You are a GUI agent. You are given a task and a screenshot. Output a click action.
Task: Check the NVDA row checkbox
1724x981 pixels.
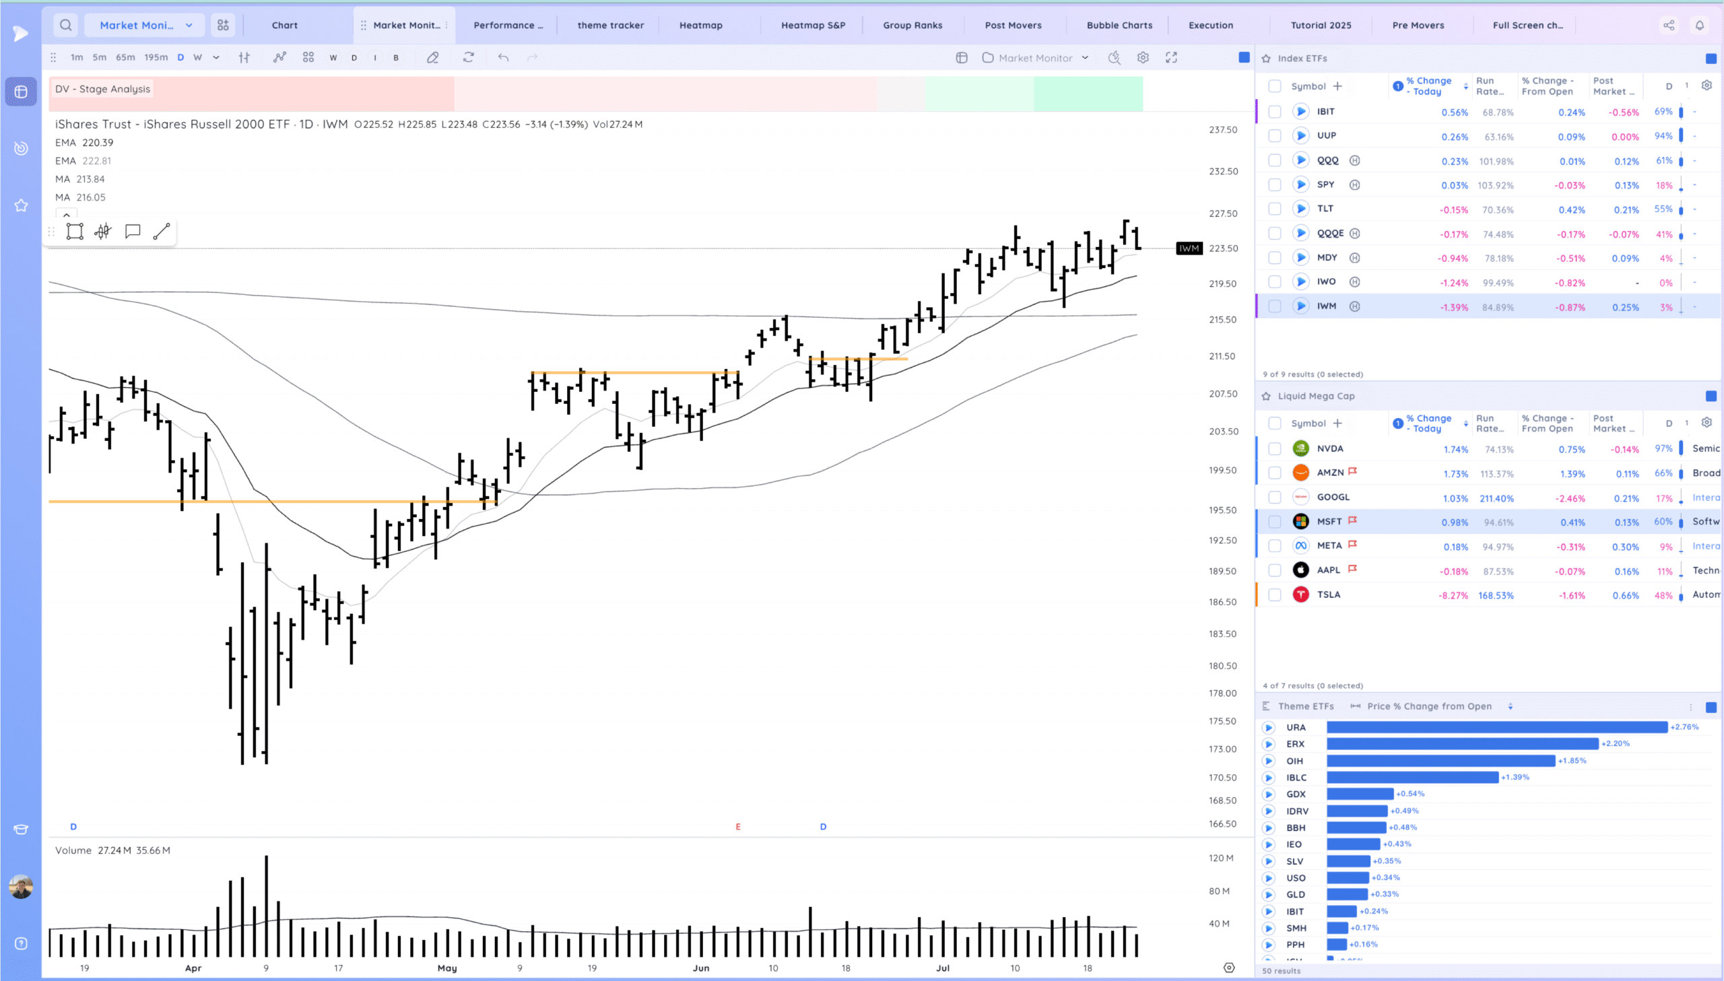1274,448
